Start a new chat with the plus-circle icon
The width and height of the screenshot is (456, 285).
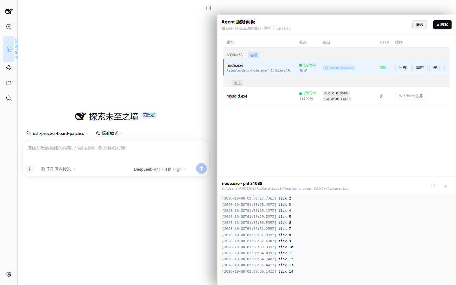(x=9, y=27)
